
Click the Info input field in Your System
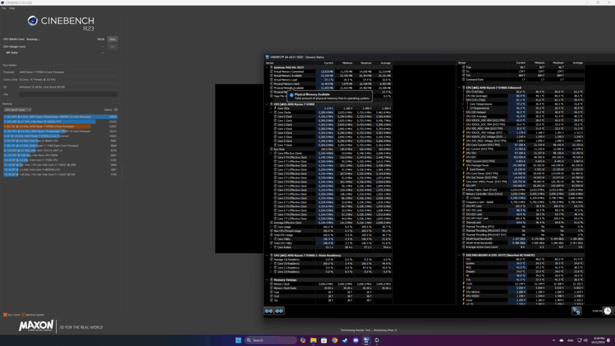[68, 94]
